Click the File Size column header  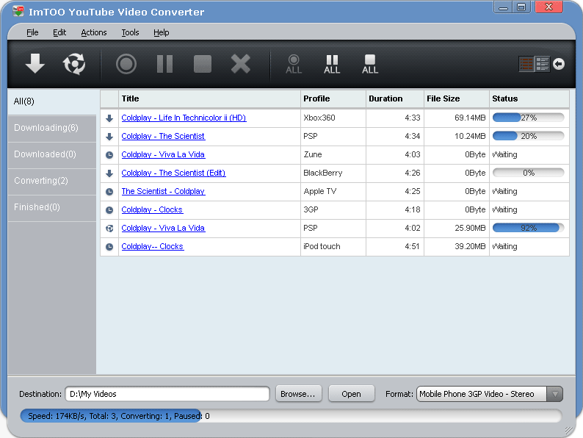coord(457,99)
